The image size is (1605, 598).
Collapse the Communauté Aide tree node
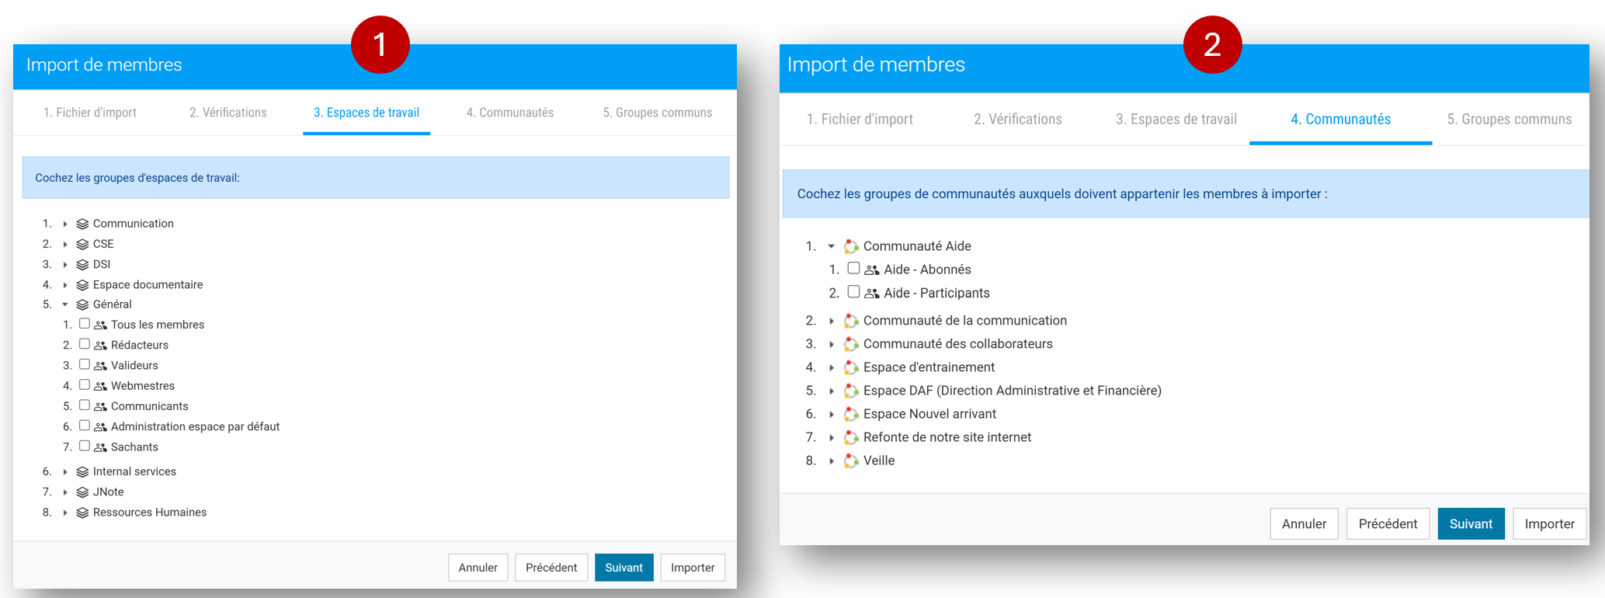click(x=832, y=246)
